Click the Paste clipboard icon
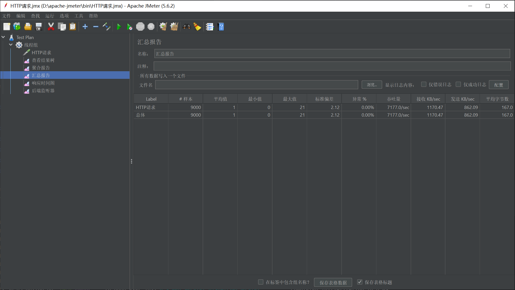Screen dimensions: 515x290 pyautogui.click(x=73, y=27)
